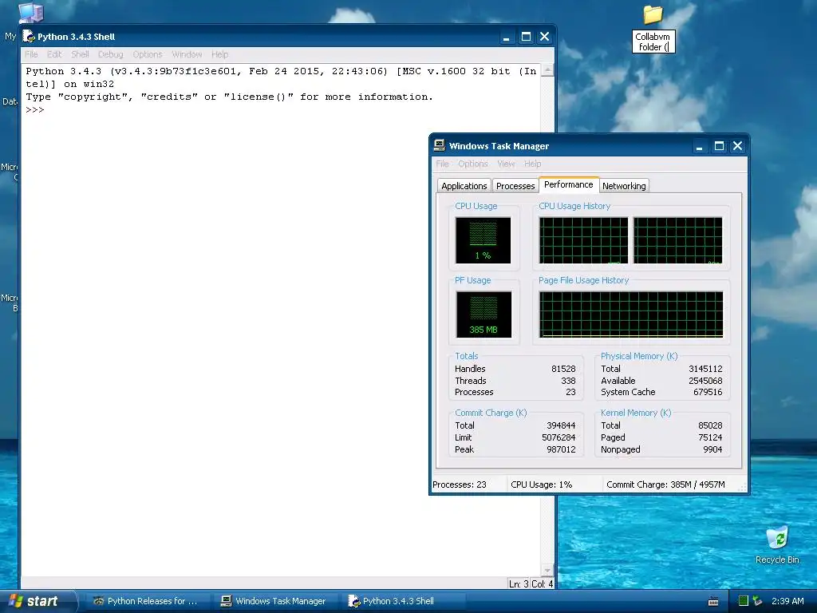The height and width of the screenshot is (613, 817).
Task: Open Python Shell Options menu
Action: click(x=148, y=54)
